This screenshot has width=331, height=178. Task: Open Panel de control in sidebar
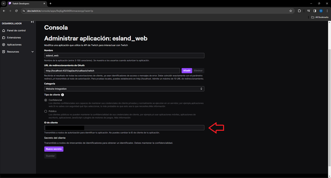16,31
